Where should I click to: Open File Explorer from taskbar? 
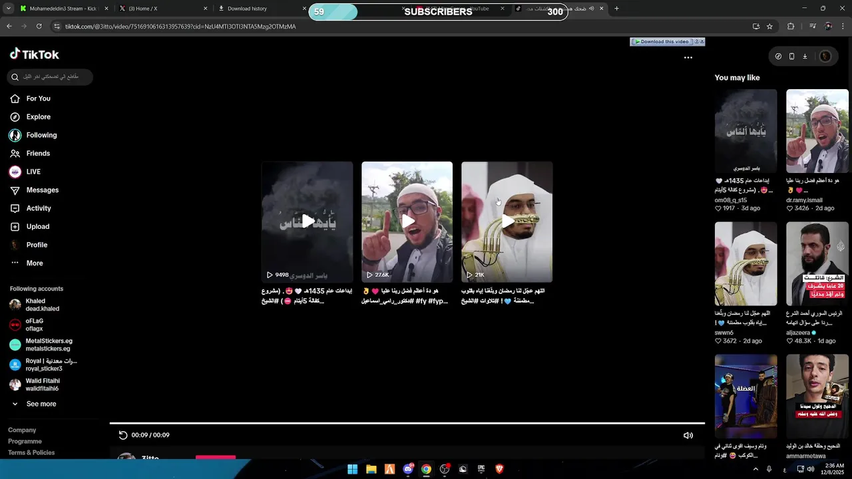point(371,469)
